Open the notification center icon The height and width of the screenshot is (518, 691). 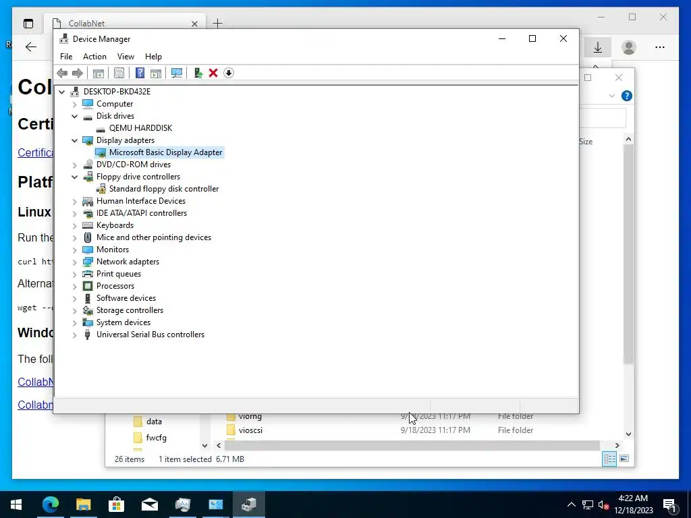(670, 505)
